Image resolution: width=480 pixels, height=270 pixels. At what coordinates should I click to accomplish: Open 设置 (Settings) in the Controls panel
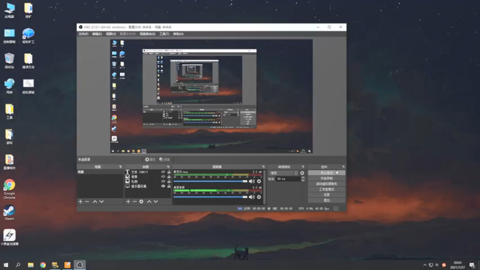[x=326, y=194]
